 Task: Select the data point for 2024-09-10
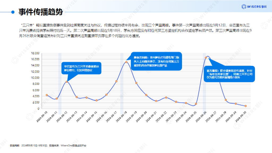click(x=47, y=95)
